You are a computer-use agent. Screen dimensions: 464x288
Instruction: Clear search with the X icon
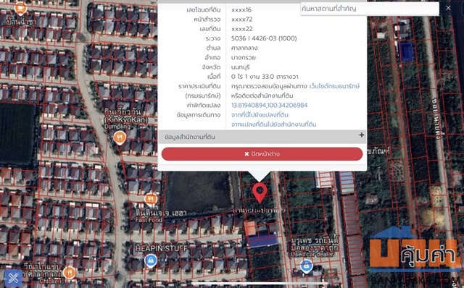pos(448,8)
